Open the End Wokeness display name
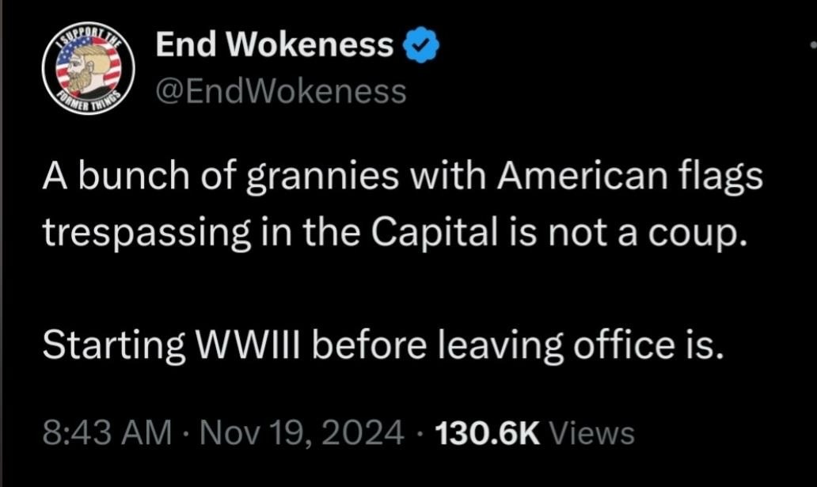This screenshot has height=487, width=817. tap(274, 48)
